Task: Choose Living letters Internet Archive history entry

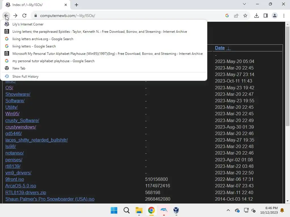Action: tap(104, 32)
